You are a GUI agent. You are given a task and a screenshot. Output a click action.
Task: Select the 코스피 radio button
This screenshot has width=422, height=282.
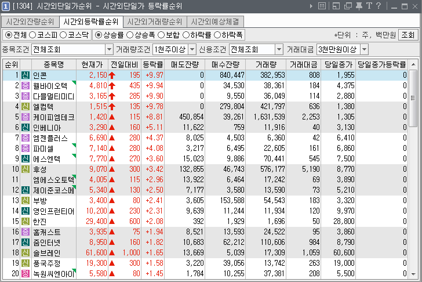coord(32,35)
